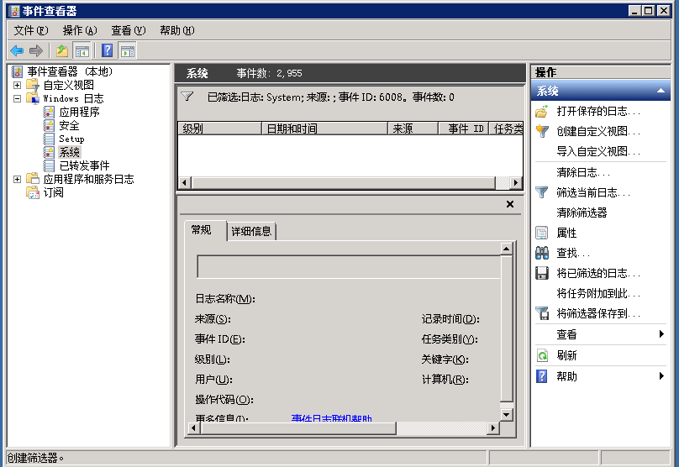This screenshot has width=679, height=467.
Task: Click the up one level toolbar icon
Action: point(62,50)
